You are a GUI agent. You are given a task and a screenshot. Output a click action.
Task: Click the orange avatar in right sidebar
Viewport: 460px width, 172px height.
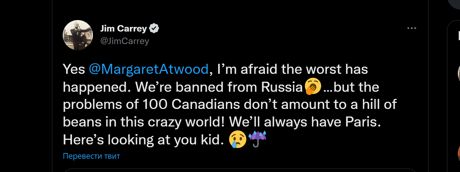[x=459, y=152]
